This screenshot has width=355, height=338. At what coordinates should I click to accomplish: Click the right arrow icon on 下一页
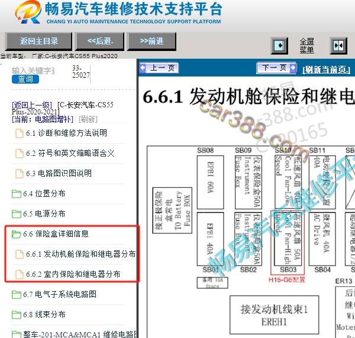292,68
